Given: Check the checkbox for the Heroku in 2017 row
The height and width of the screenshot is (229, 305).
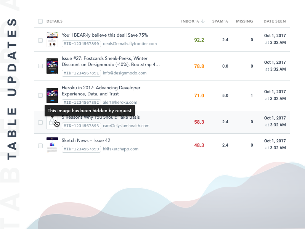Looking at the screenshot, I should [40, 95].
